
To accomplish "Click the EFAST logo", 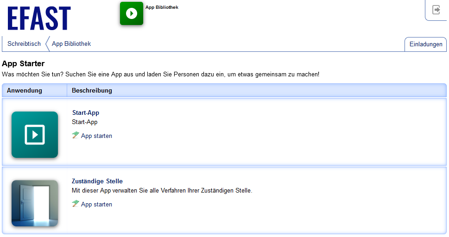I will pos(39,19).
